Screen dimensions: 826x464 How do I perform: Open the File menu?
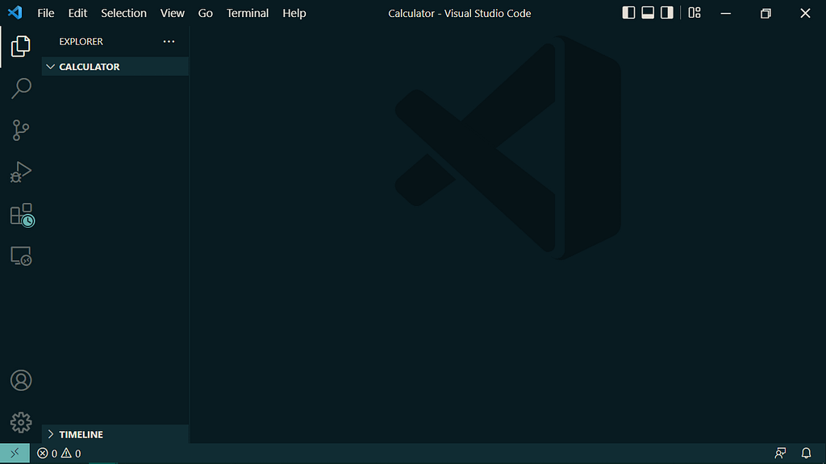coord(46,13)
